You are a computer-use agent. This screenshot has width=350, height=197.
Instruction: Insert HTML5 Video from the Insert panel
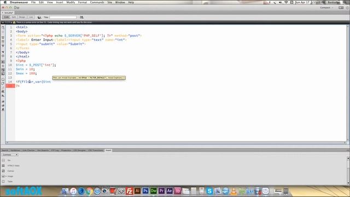tap(13, 166)
